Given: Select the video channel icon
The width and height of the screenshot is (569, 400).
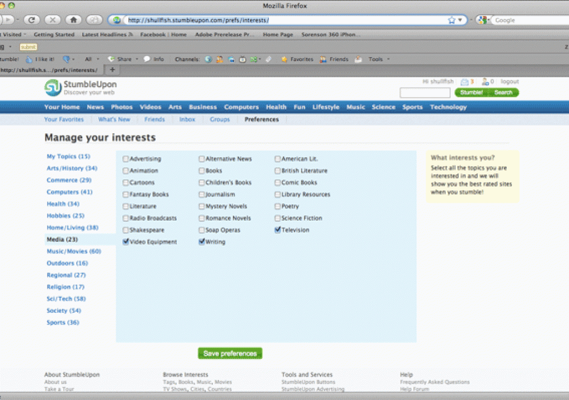Looking at the screenshot, I should pyautogui.click(x=242, y=59).
